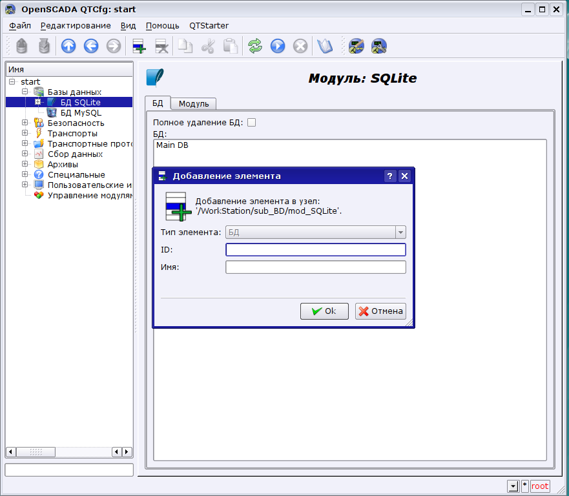Open the Тип элемента dropdown

[x=315, y=232]
